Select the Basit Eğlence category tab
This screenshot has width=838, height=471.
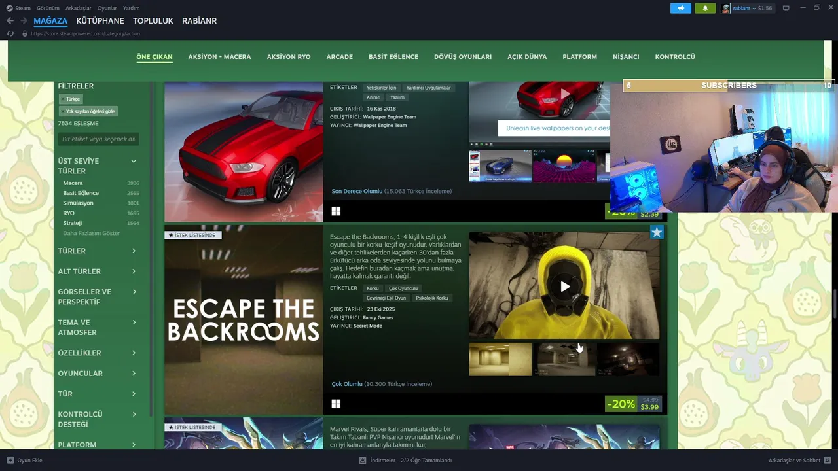pyautogui.click(x=393, y=57)
